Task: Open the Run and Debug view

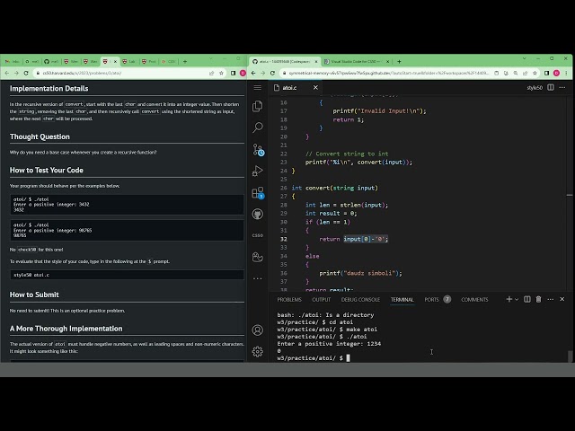Action: pyautogui.click(x=258, y=171)
